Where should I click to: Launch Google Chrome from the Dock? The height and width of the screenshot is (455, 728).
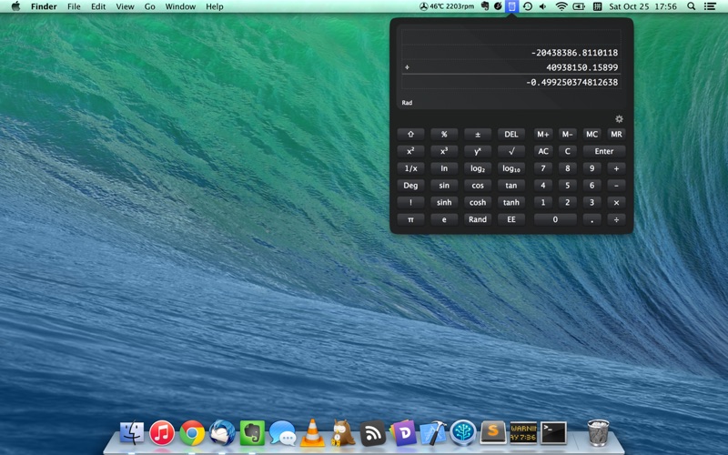click(192, 433)
